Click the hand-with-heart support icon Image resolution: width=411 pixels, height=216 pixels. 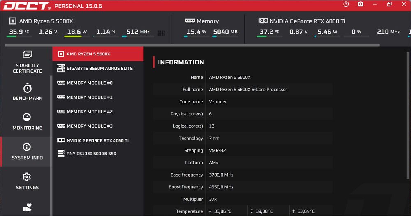tap(27, 207)
